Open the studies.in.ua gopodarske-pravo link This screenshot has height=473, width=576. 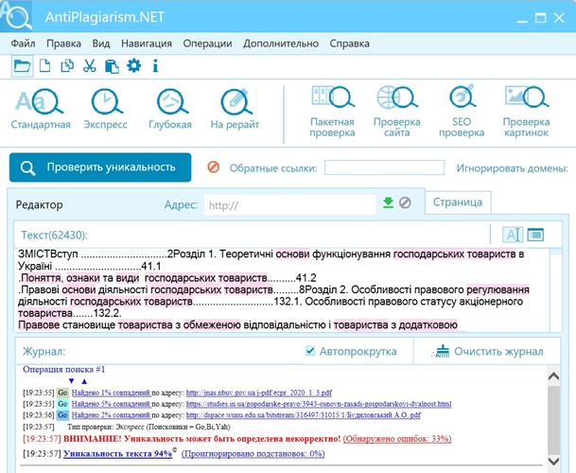[x=319, y=404]
